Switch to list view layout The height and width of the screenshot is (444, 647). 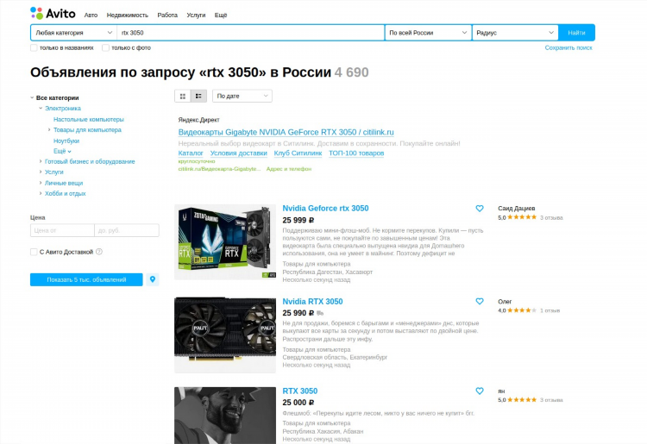[198, 96]
